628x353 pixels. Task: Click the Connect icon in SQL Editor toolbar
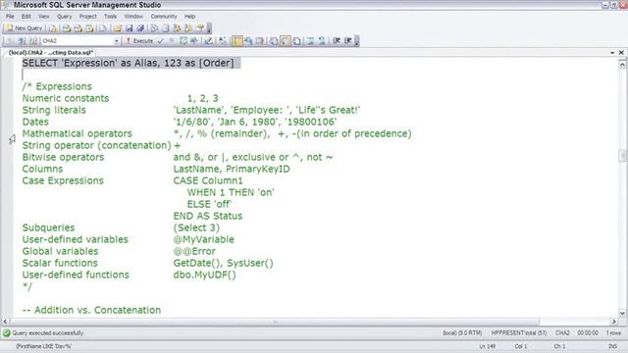(11, 41)
